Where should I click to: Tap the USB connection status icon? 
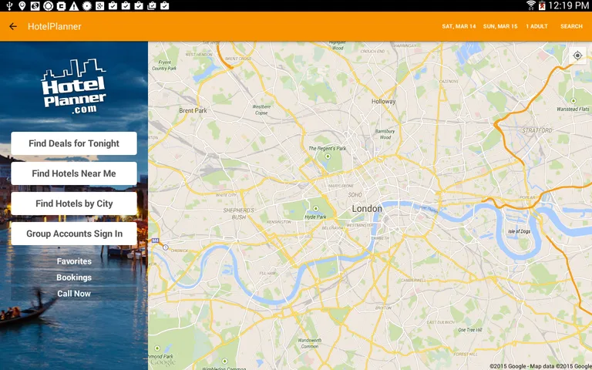9,5
